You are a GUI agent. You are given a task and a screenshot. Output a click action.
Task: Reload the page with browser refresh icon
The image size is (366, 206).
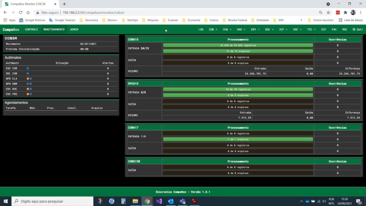pyautogui.click(x=21, y=12)
